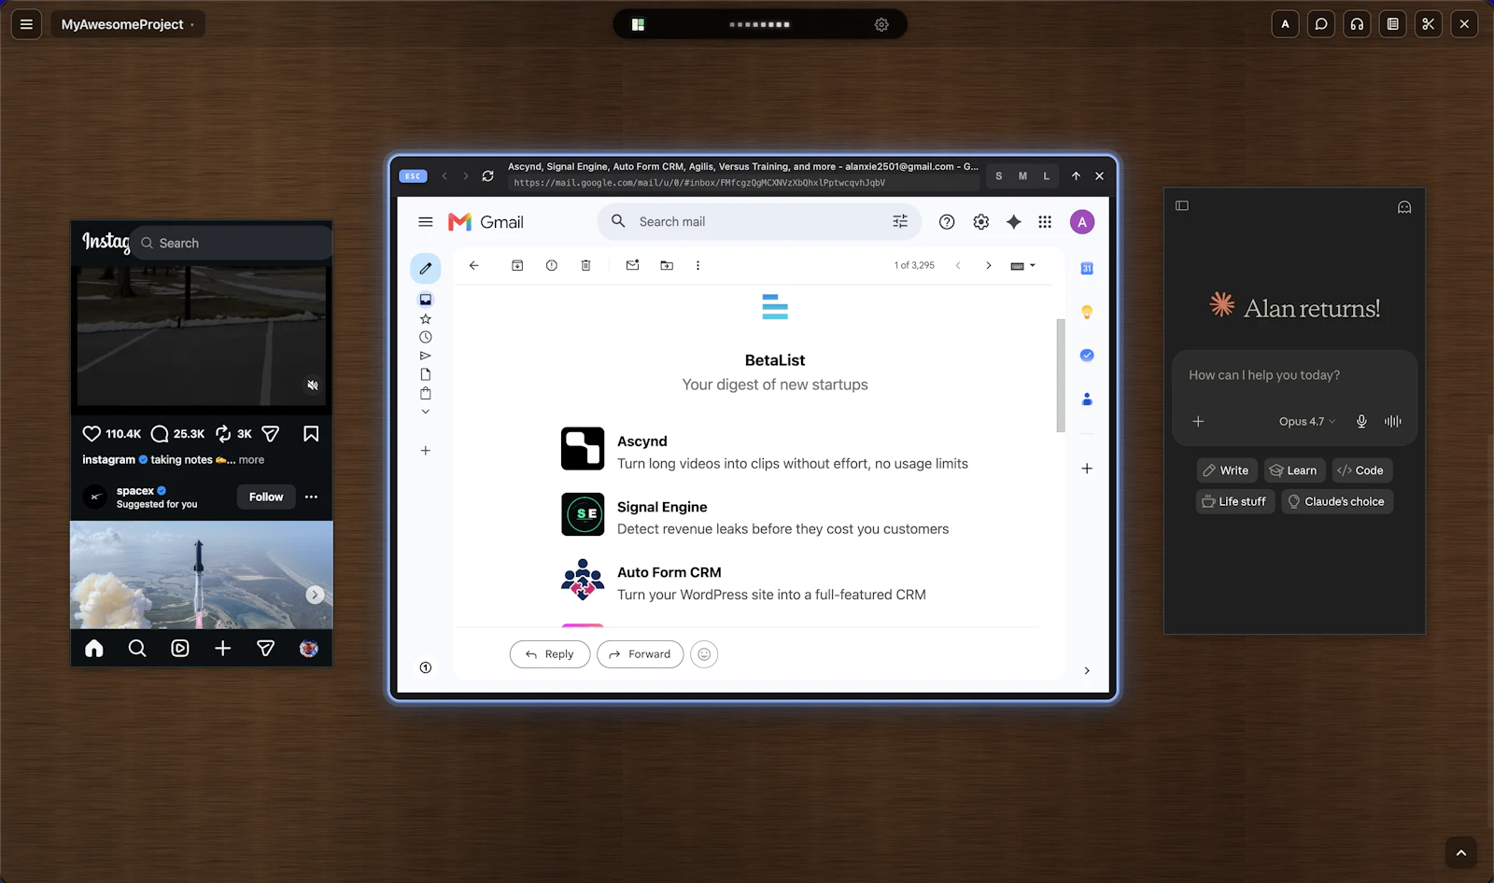Click the Learn suggestion chip in Claude
The height and width of the screenshot is (883, 1494).
point(1294,470)
